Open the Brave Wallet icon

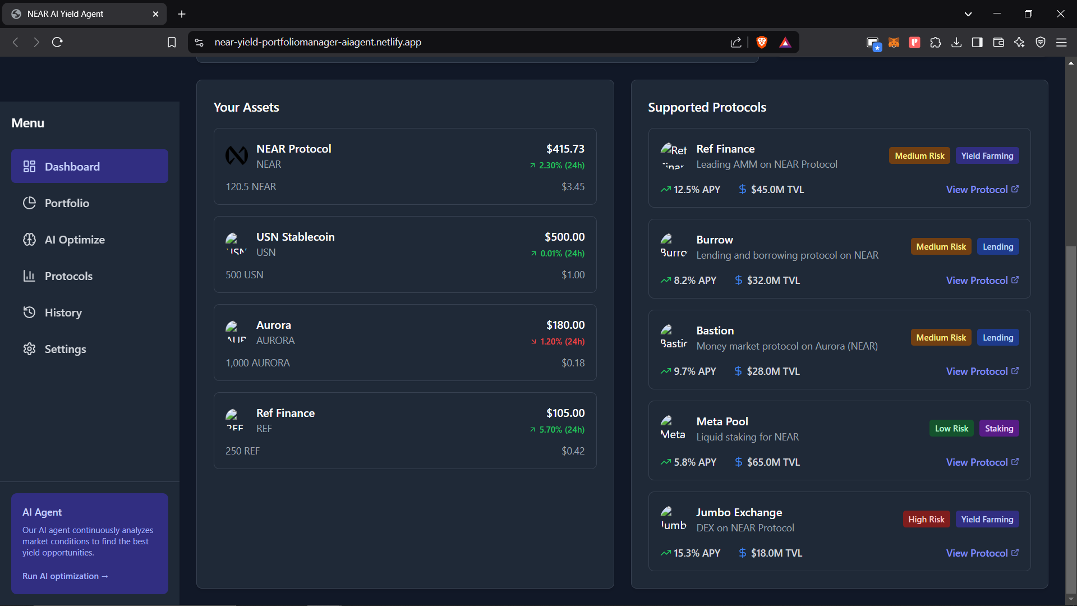pyautogui.click(x=998, y=43)
